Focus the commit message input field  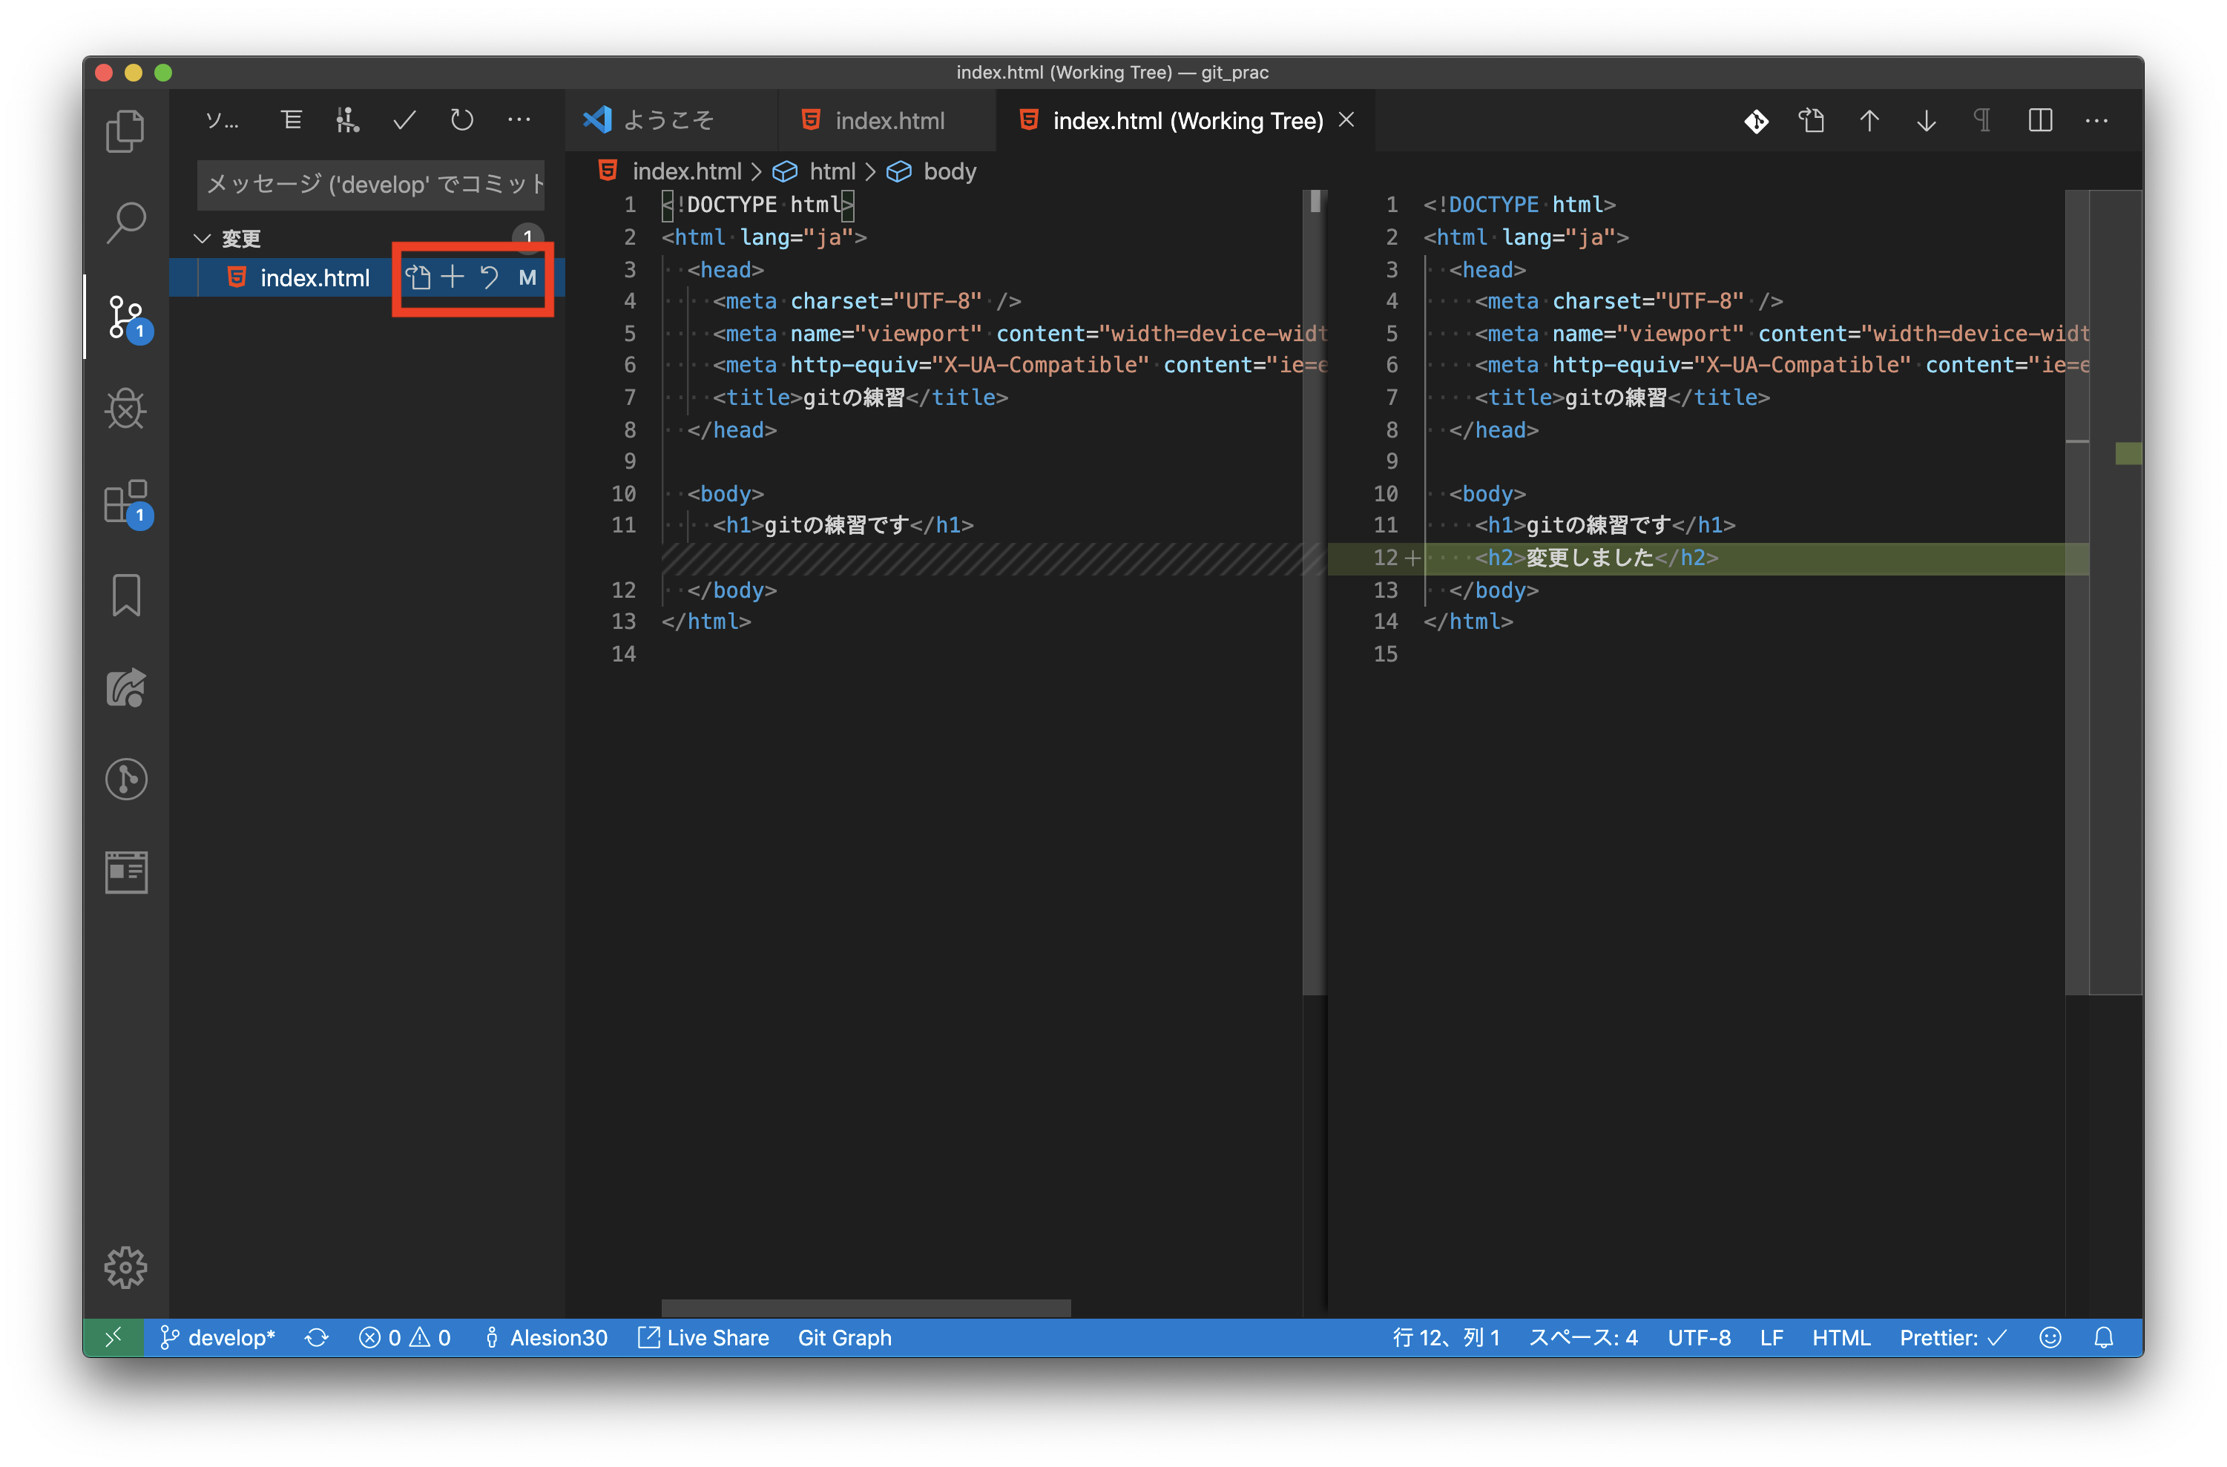(370, 185)
